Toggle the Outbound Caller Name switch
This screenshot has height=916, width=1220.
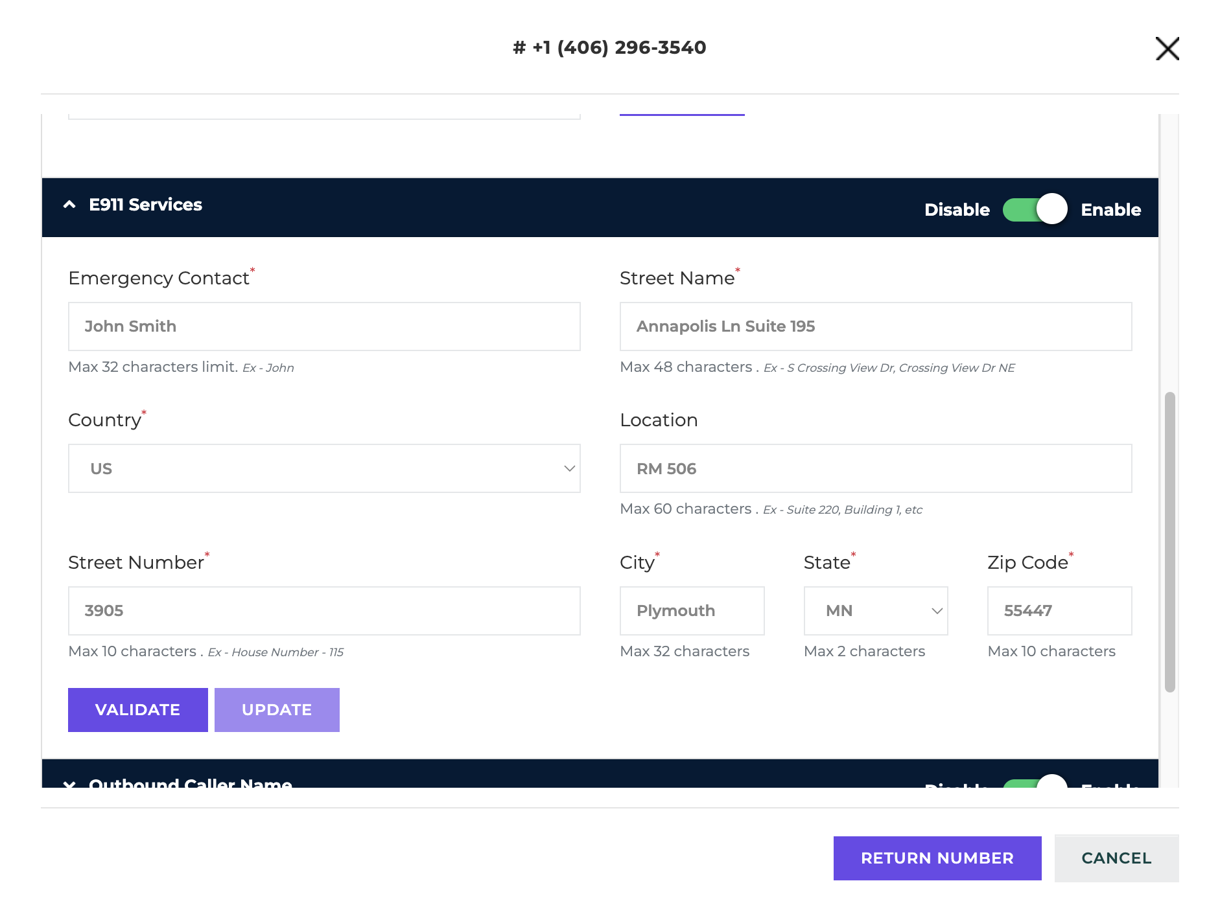pyautogui.click(x=1035, y=781)
